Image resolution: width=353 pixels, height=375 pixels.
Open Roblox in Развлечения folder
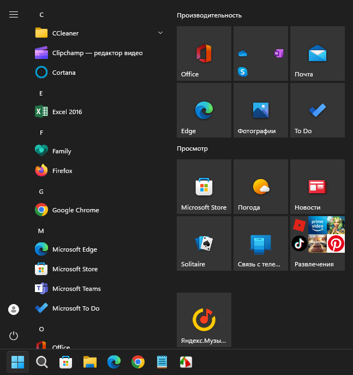click(x=299, y=225)
